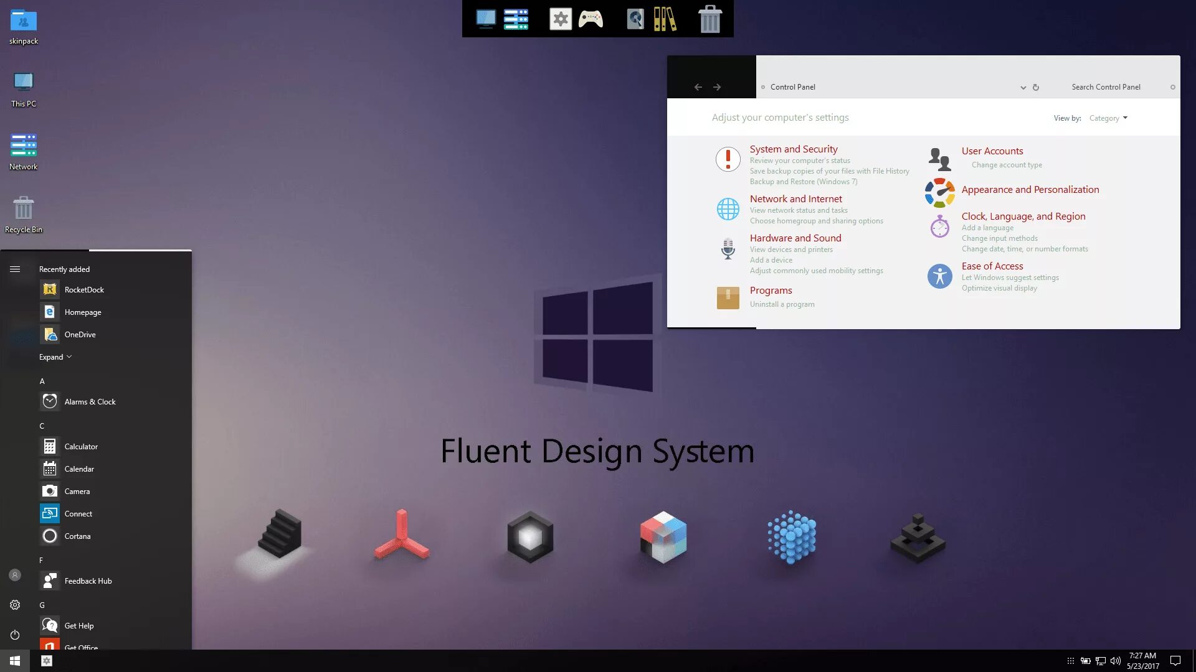Open the address bar history dropdown arrow

click(x=1023, y=88)
